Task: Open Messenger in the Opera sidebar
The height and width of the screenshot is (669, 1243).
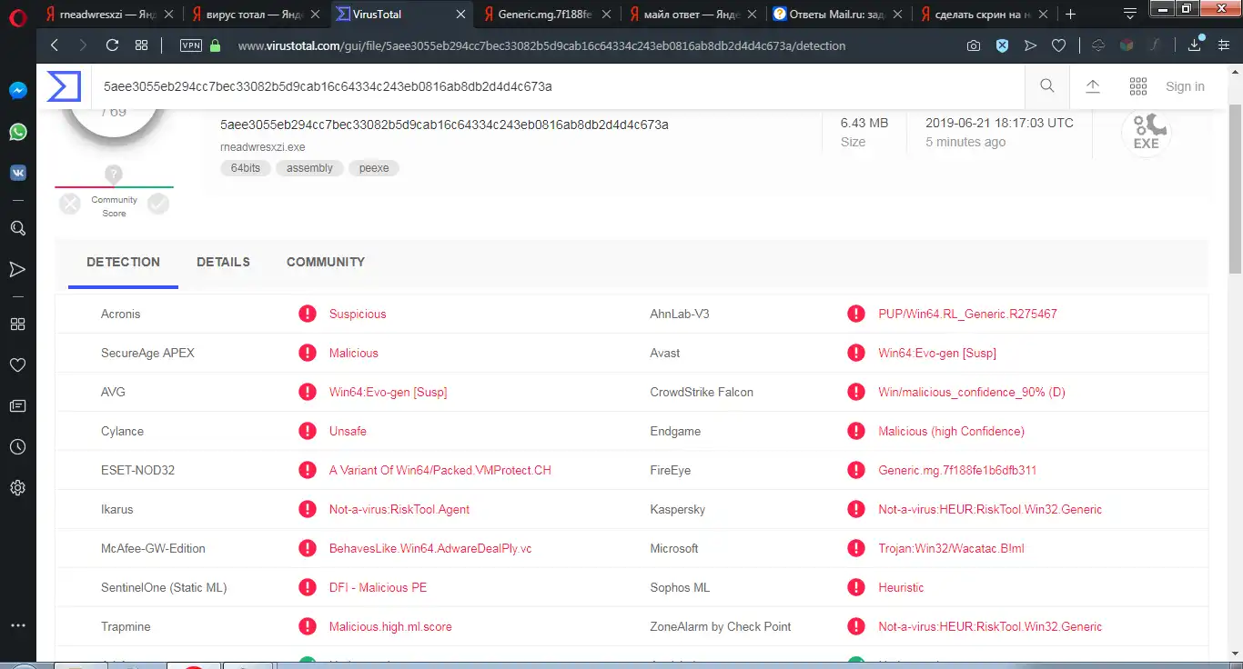Action: [17, 90]
